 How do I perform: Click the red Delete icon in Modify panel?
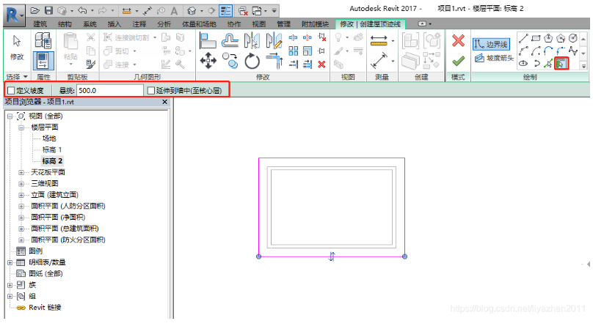(x=322, y=64)
